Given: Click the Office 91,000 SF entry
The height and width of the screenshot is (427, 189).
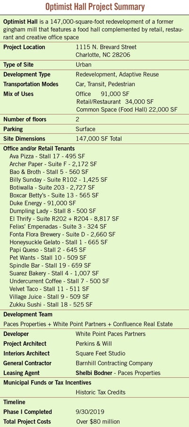Looking at the screenshot, I should coord(103,94).
